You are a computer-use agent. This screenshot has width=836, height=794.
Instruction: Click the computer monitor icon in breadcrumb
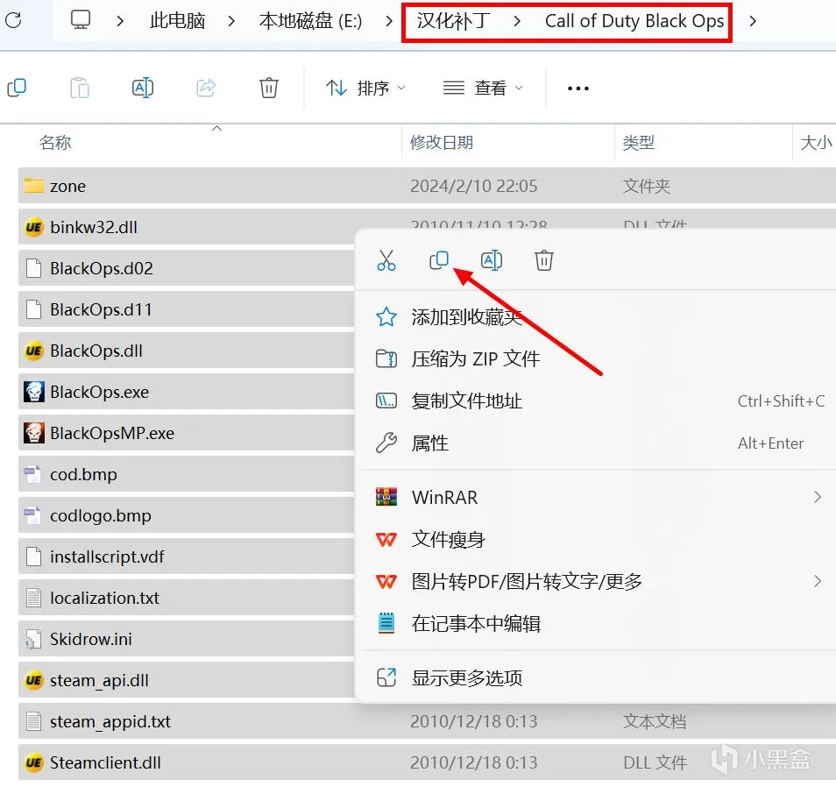point(81,20)
